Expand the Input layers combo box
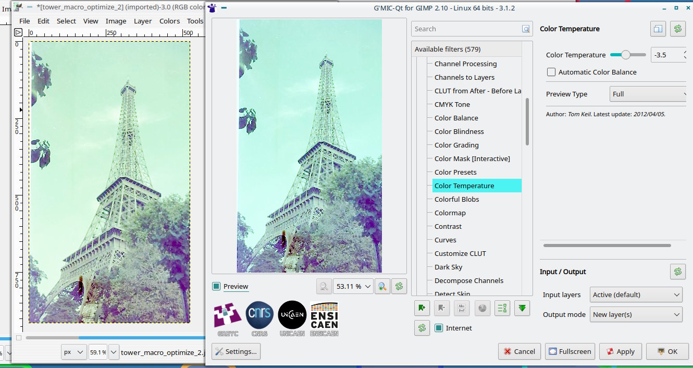 (636, 295)
